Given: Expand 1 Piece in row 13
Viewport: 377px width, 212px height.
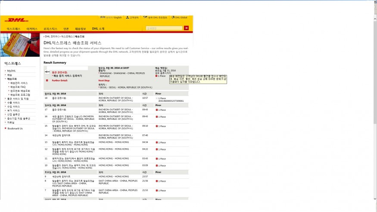Looking at the screenshot, I should (x=157, y=143).
